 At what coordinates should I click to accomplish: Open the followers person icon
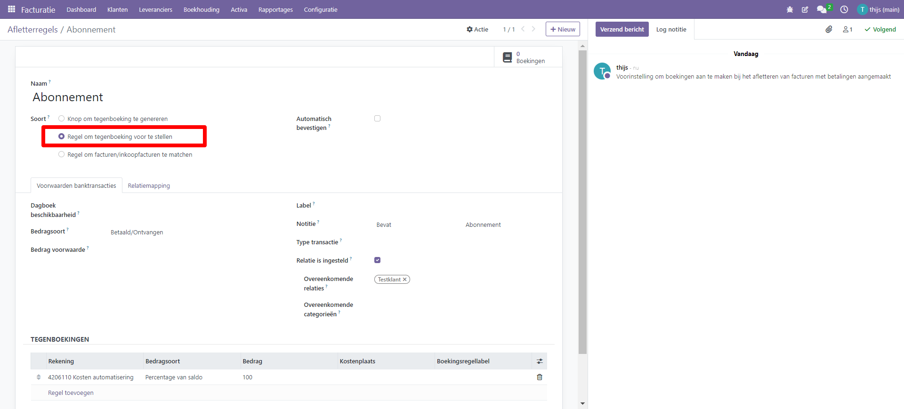point(847,29)
